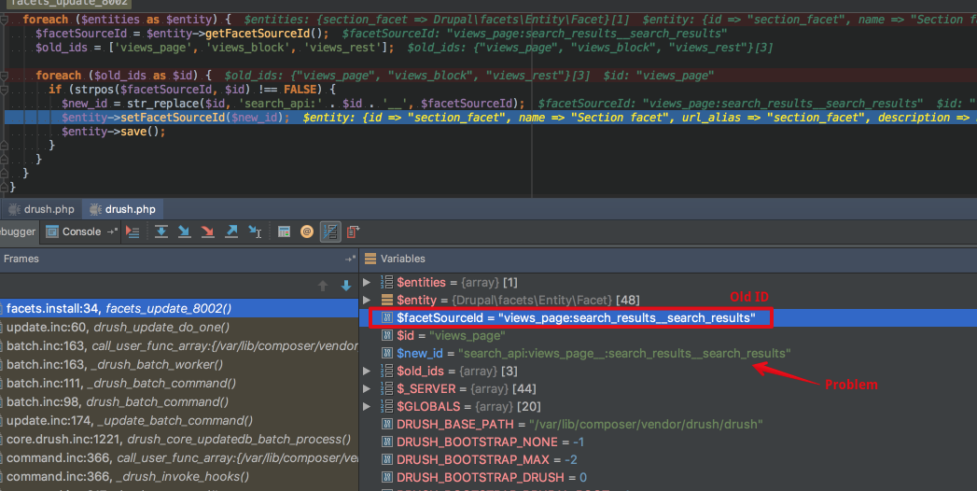Click the $entity->setFacetSourceId($new_id) code line
This screenshot has height=491, width=977.
click(x=175, y=118)
